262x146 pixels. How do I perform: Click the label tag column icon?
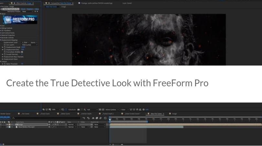(9, 122)
